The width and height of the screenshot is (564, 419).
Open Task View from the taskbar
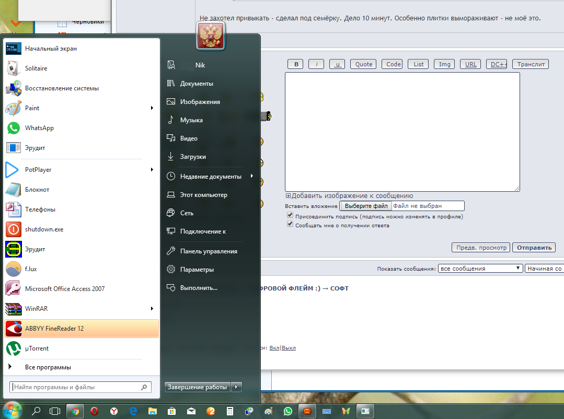coord(55,411)
